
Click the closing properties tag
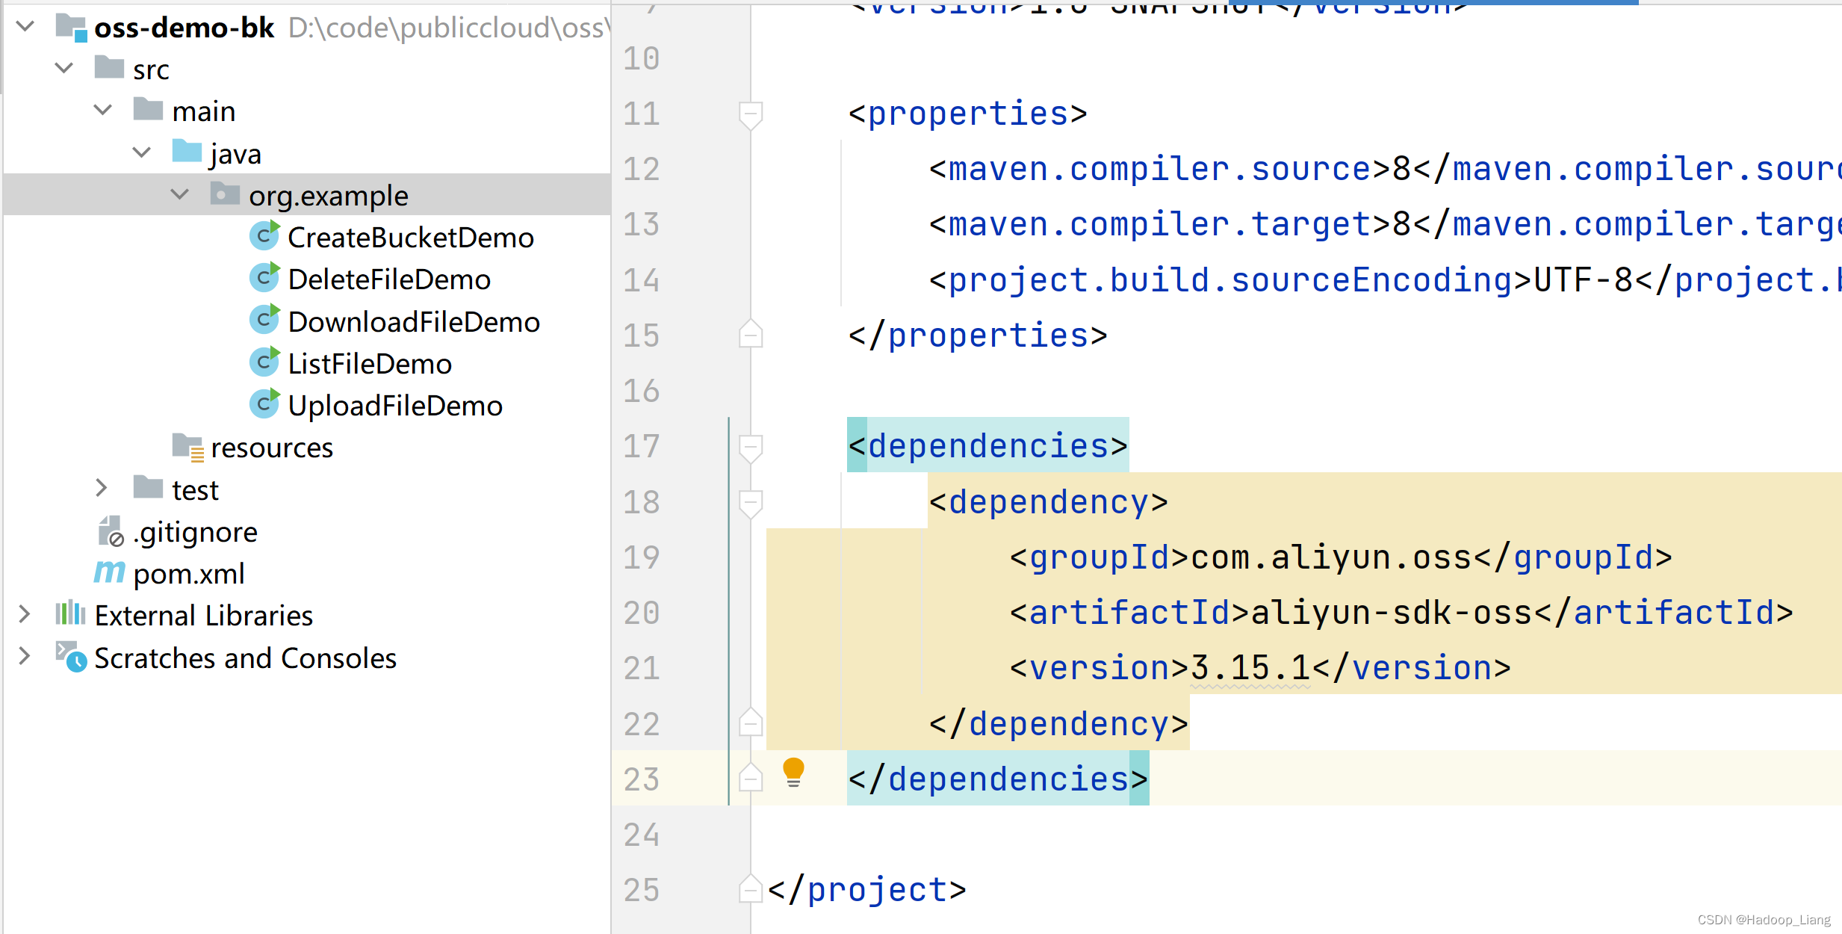[978, 335]
